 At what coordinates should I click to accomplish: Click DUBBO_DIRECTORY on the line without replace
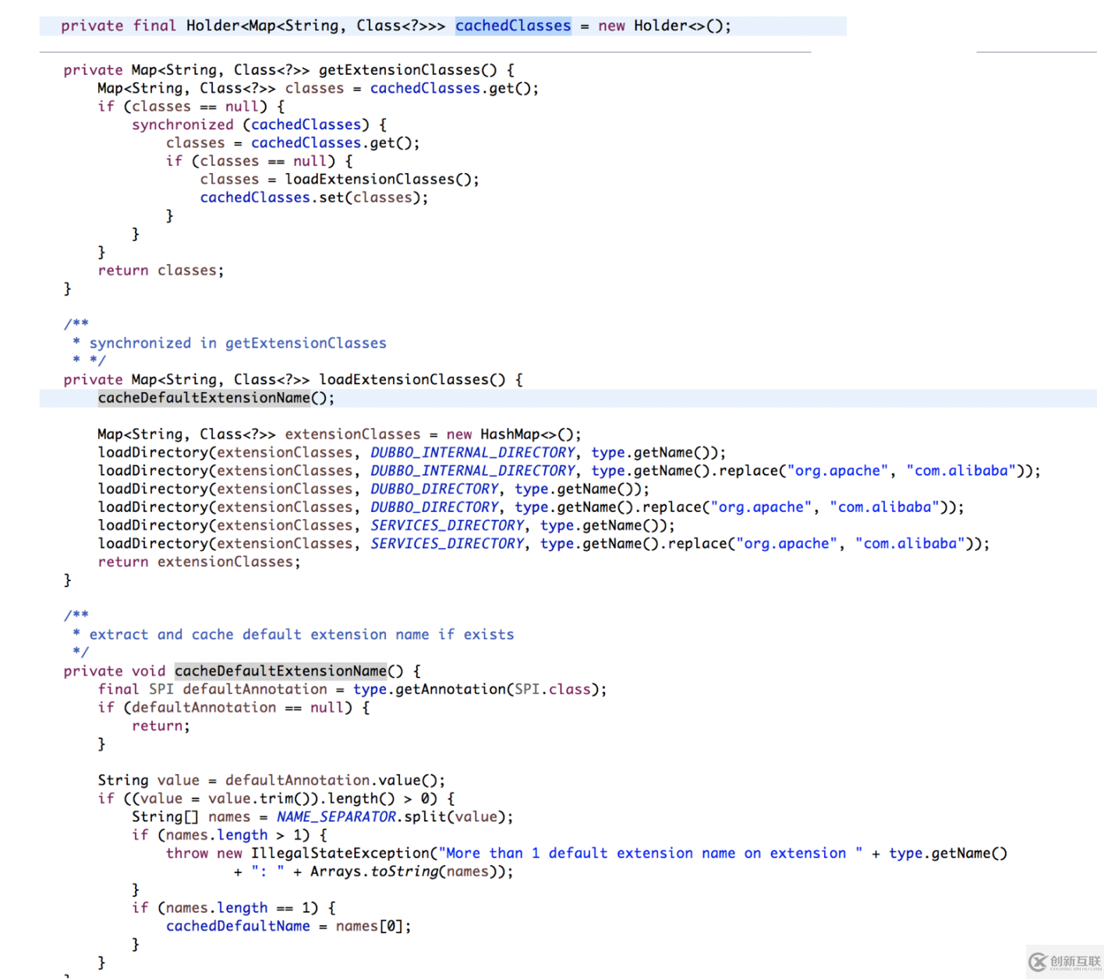pyautogui.click(x=434, y=489)
